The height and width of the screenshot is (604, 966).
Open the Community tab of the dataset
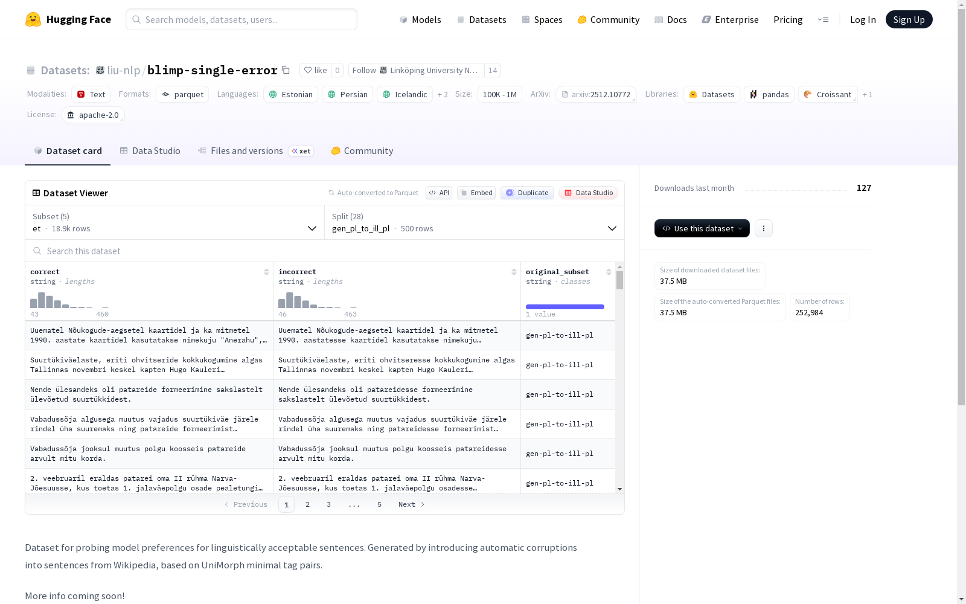coord(362,151)
